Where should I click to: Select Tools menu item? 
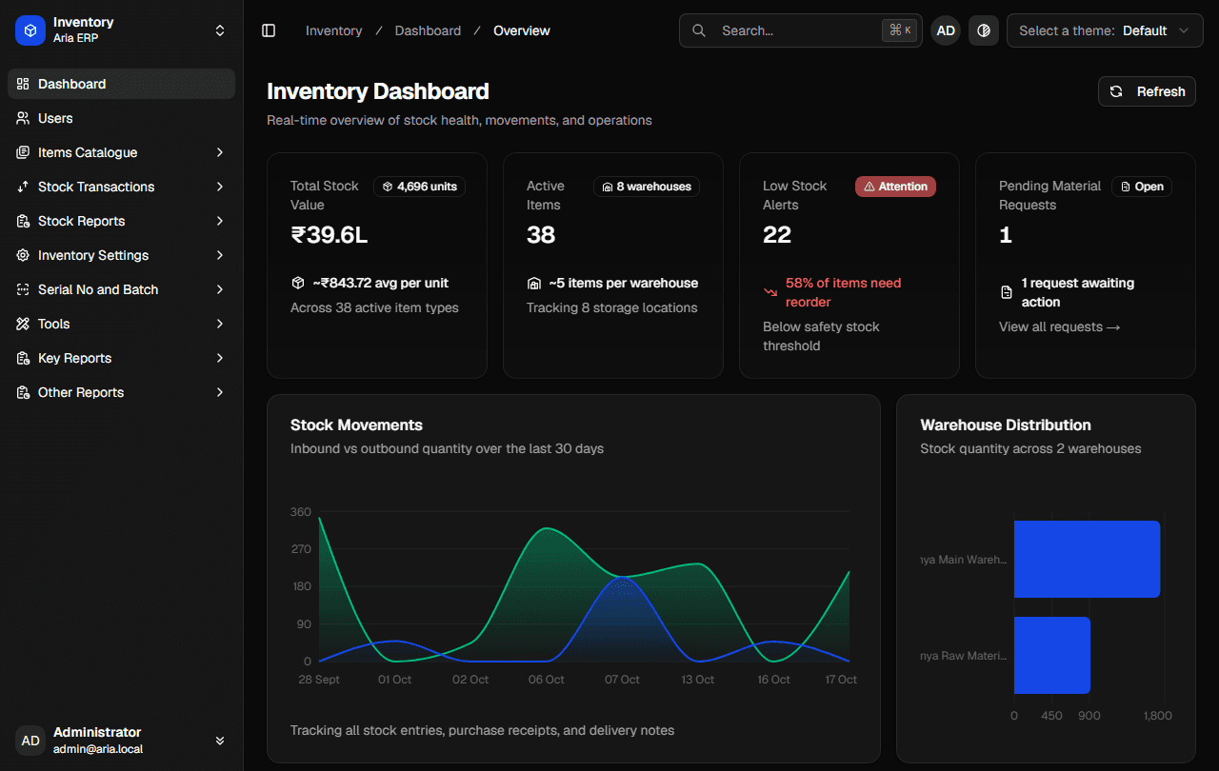pyautogui.click(x=121, y=324)
